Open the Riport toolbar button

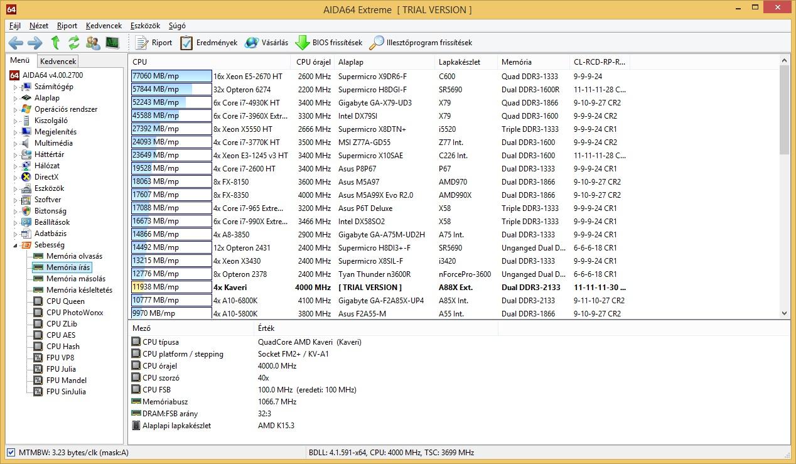click(154, 43)
